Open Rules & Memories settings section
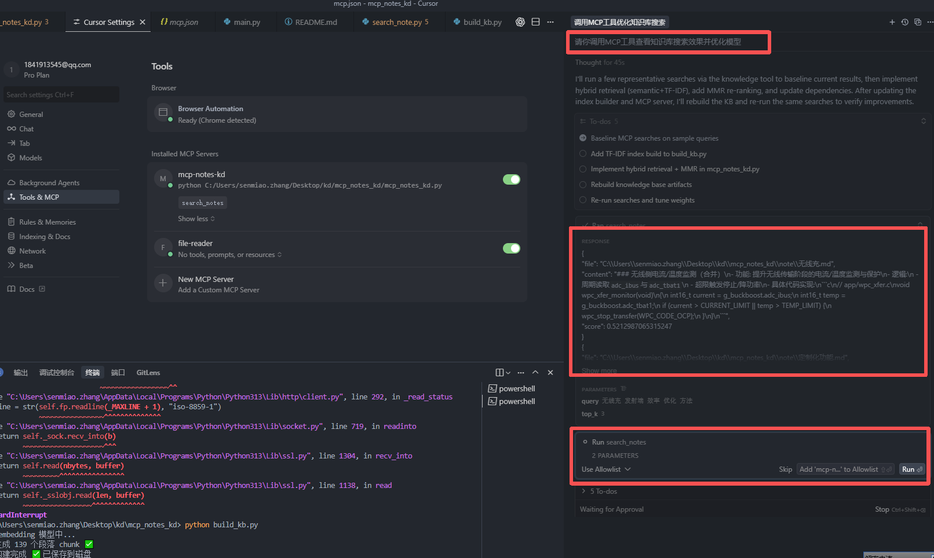This screenshot has height=558, width=934. click(61, 222)
